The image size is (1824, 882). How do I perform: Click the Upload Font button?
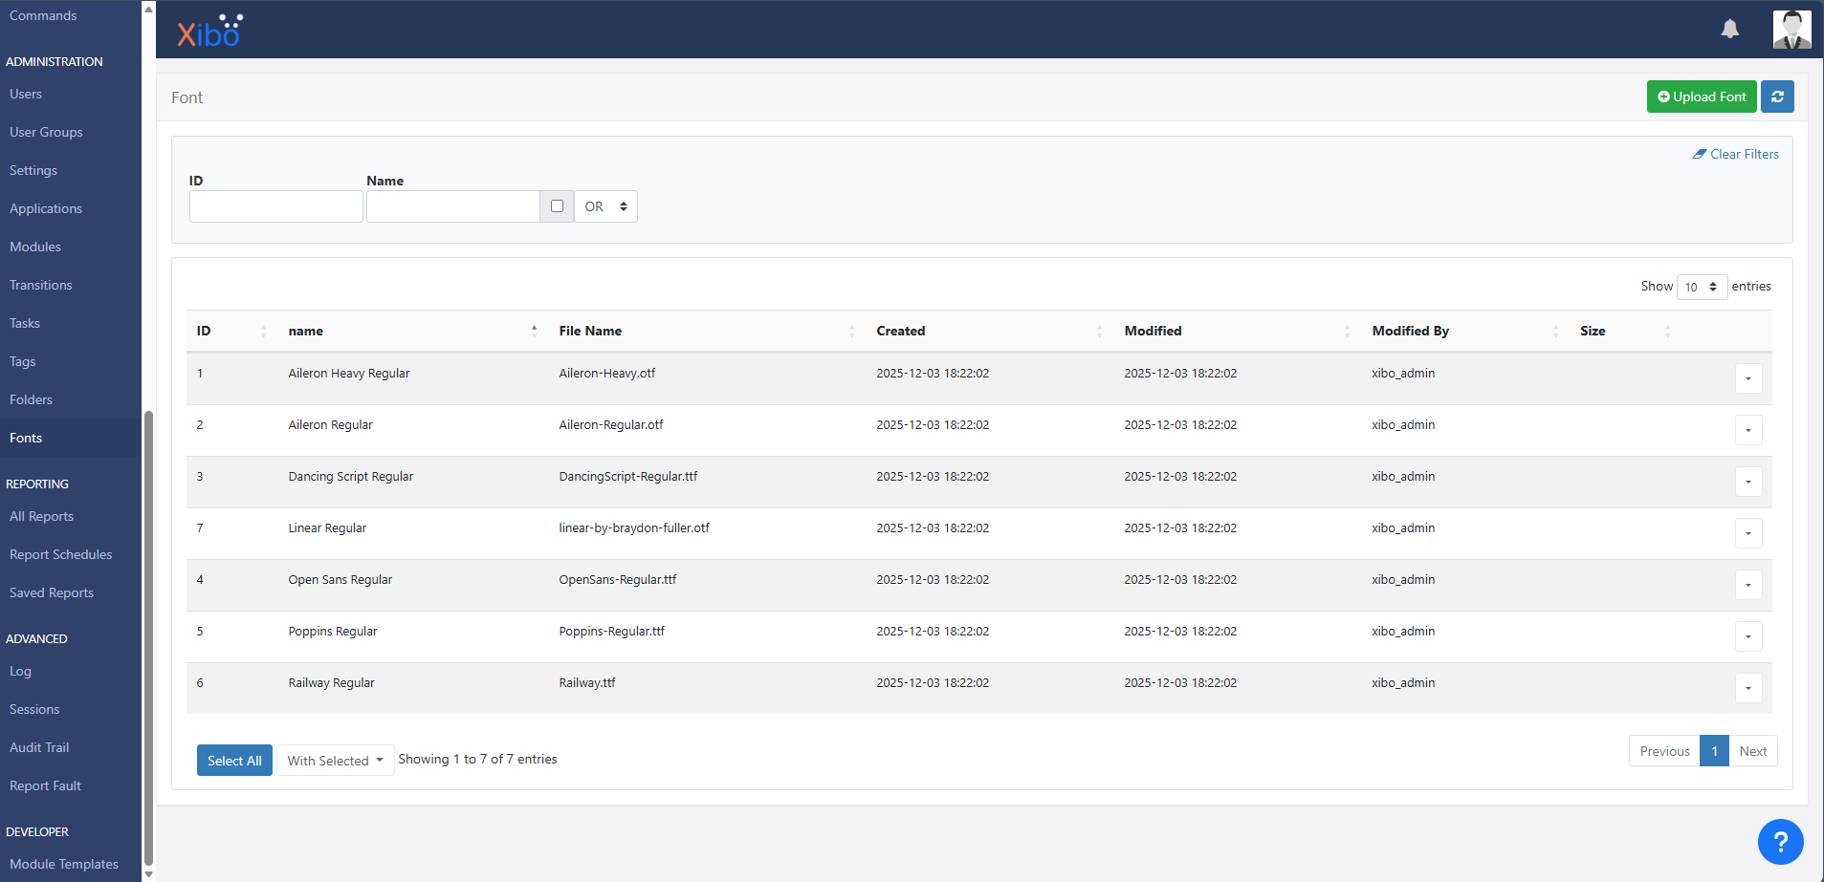(x=1701, y=97)
